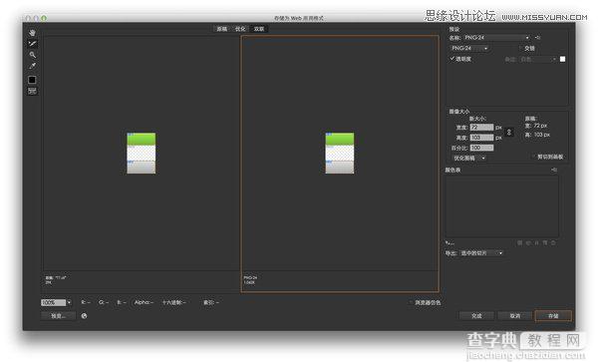
Task: Click the width-height constrain link icon
Action: tap(508, 133)
